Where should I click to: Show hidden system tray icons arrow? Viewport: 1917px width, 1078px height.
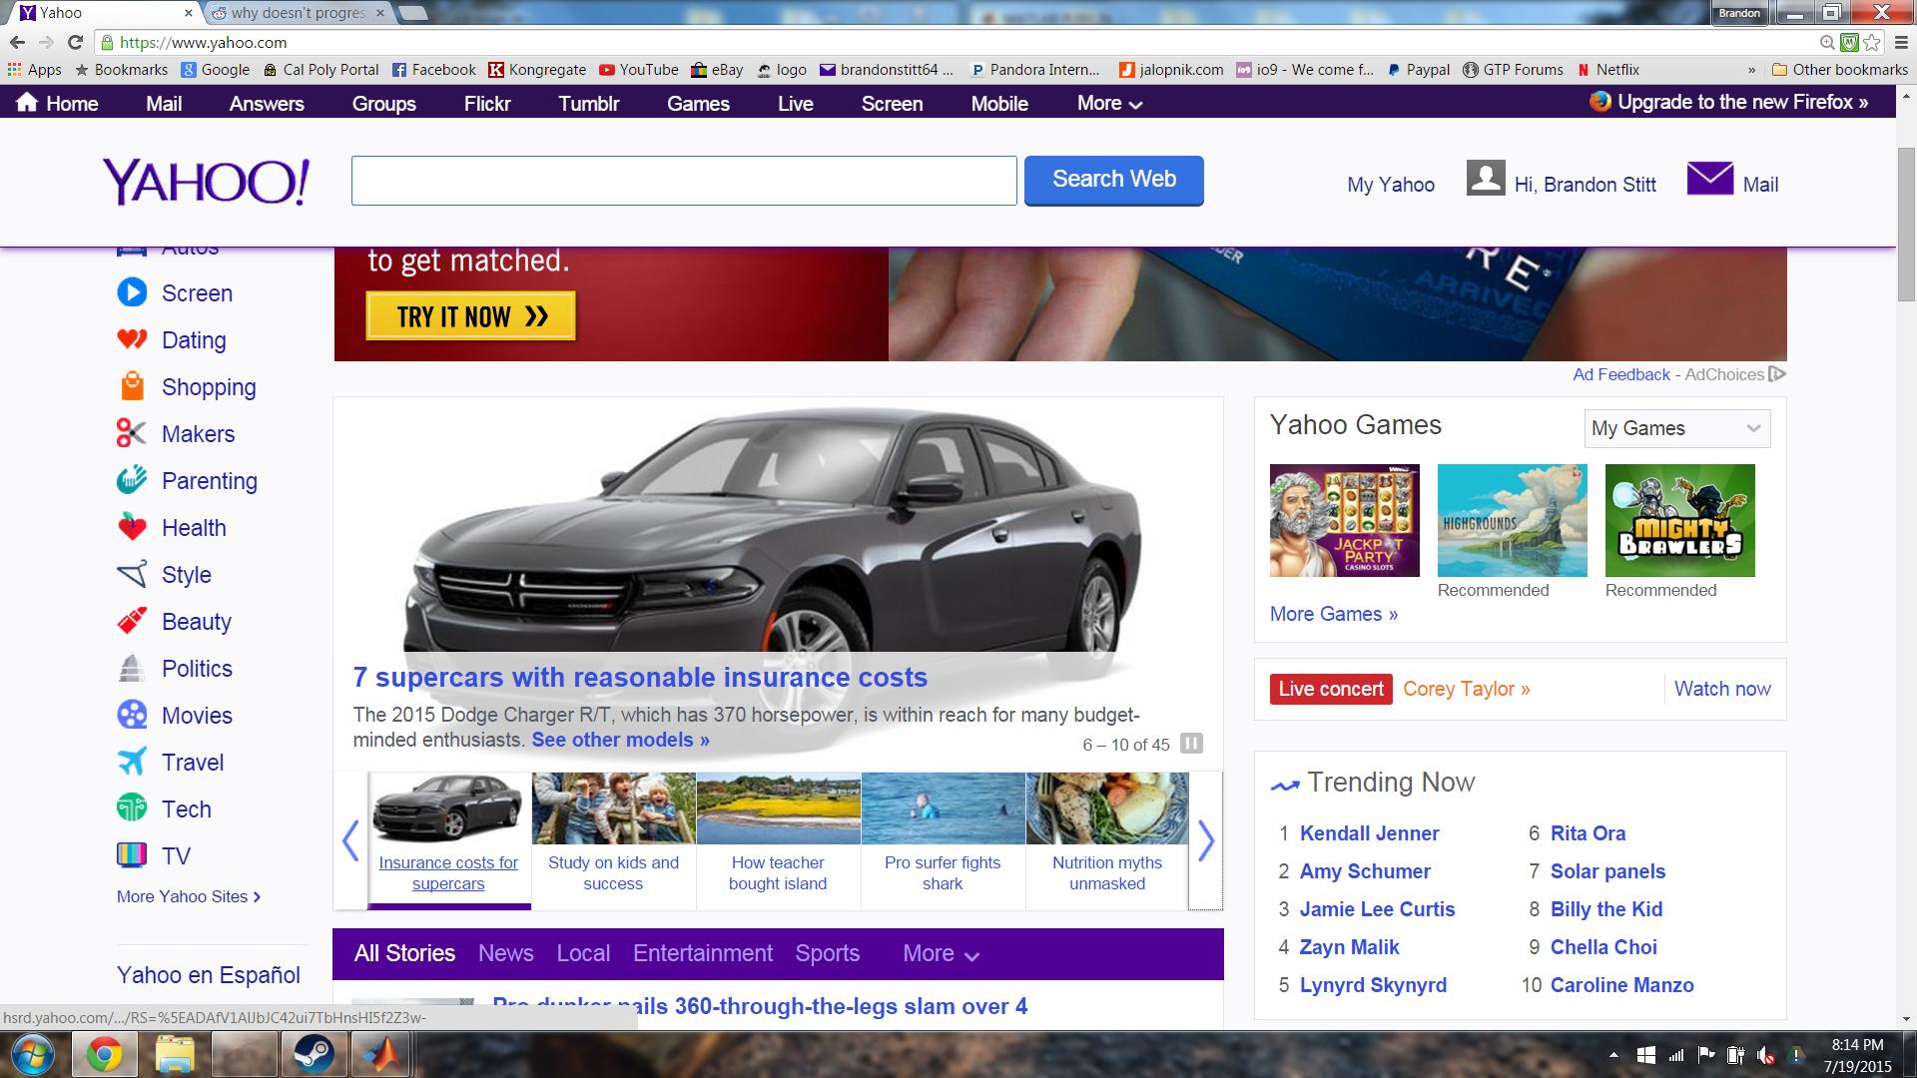1613,1055
